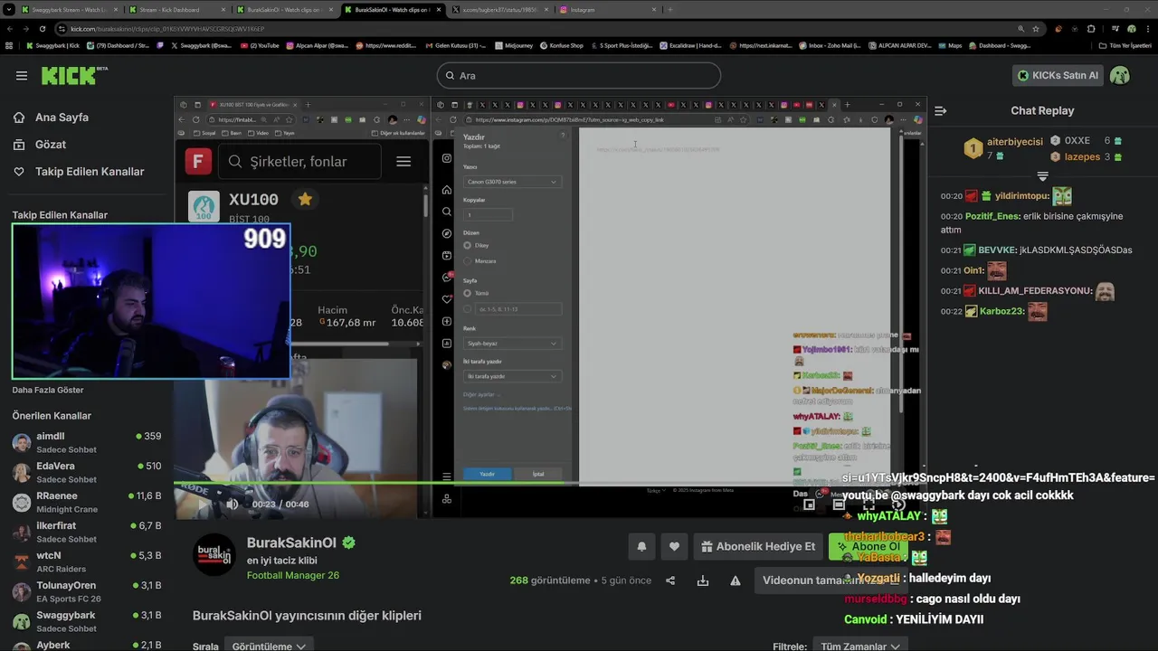The width and height of the screenshot is (1158, 651).
Task: Share the clip
Action: (670, 580)
